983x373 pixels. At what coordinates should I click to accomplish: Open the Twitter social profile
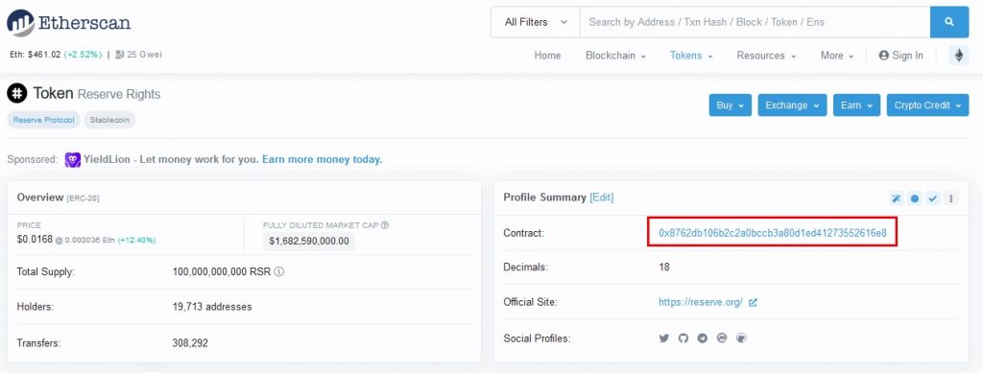pyautogui.click(x=664, y=338)
